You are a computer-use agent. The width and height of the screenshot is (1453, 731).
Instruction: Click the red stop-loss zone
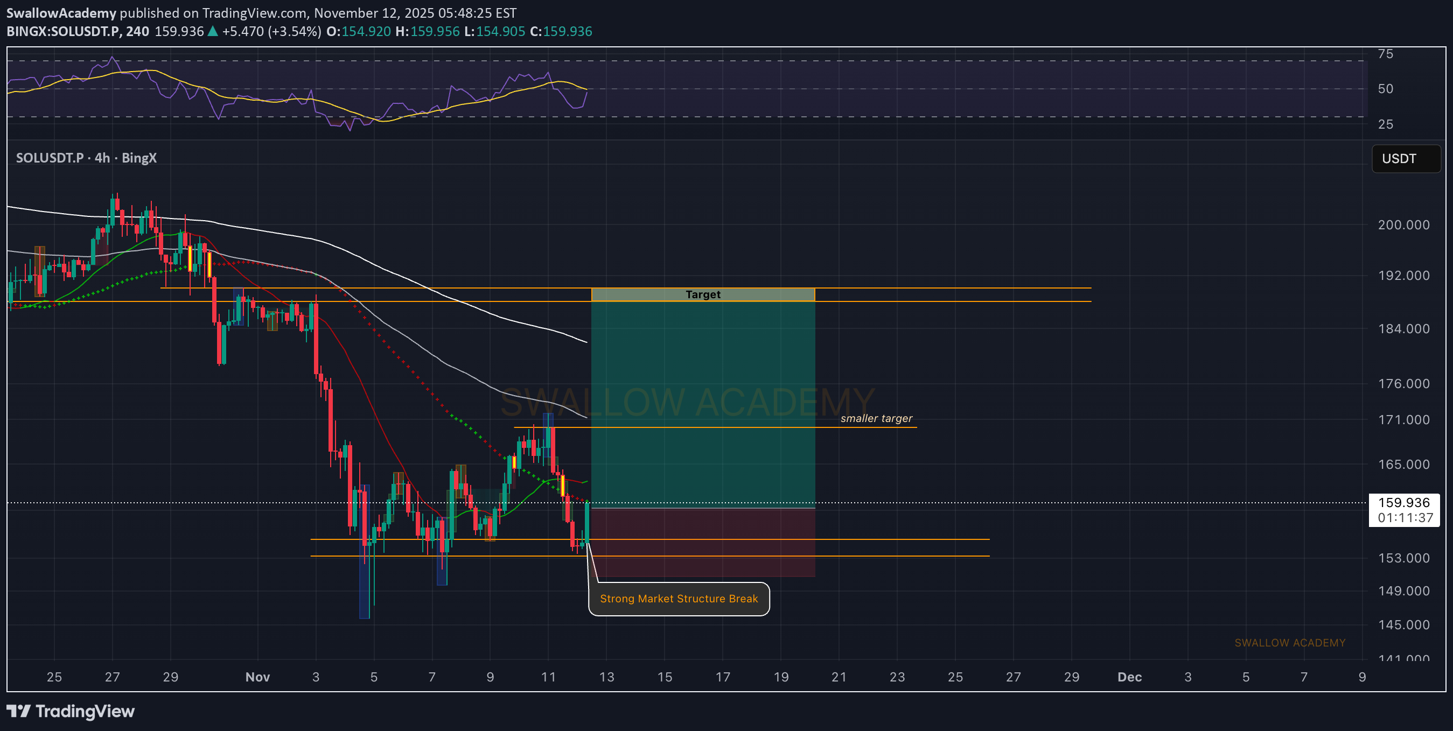702,524
